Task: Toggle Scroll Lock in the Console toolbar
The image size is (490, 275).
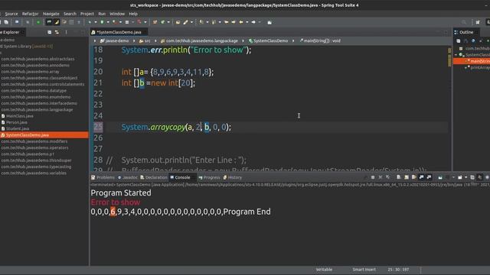Action: (x=407, y=177)
